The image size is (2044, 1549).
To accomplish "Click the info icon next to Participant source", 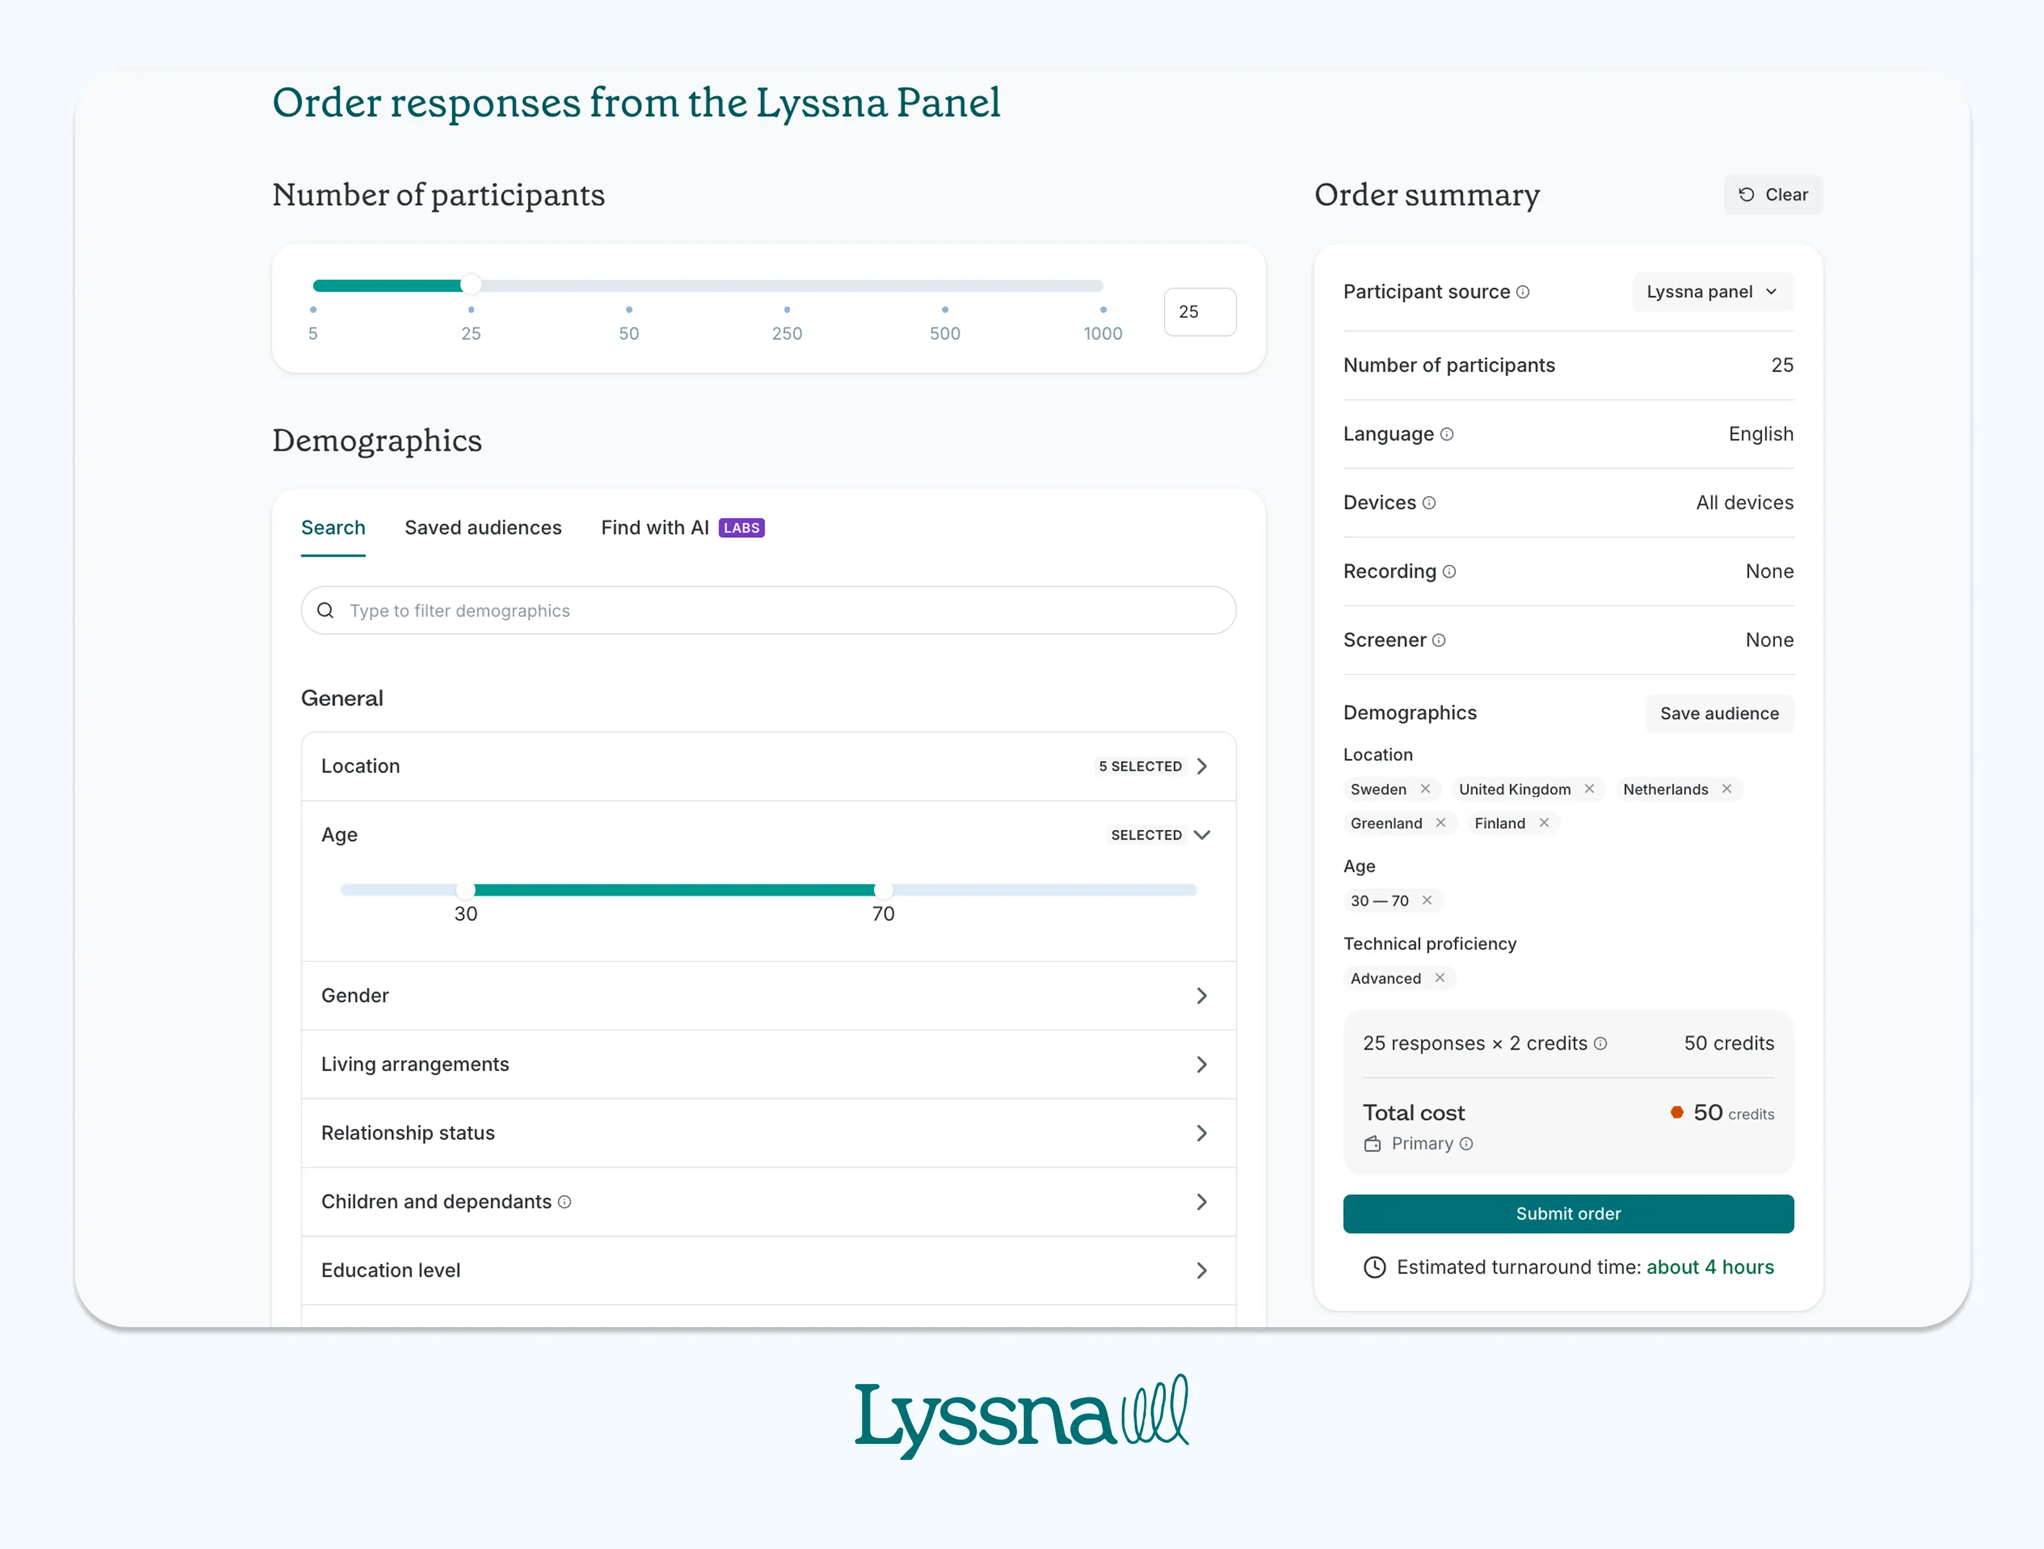I will [x=1523, y=292].
